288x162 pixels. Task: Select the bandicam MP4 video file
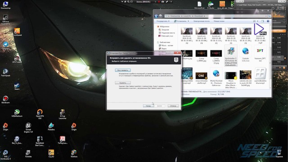pyautogui.click(x=260, y=34)
